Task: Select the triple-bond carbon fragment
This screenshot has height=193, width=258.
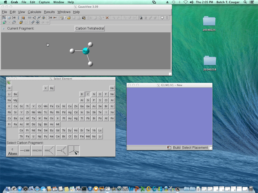Action: coord(25,151)
